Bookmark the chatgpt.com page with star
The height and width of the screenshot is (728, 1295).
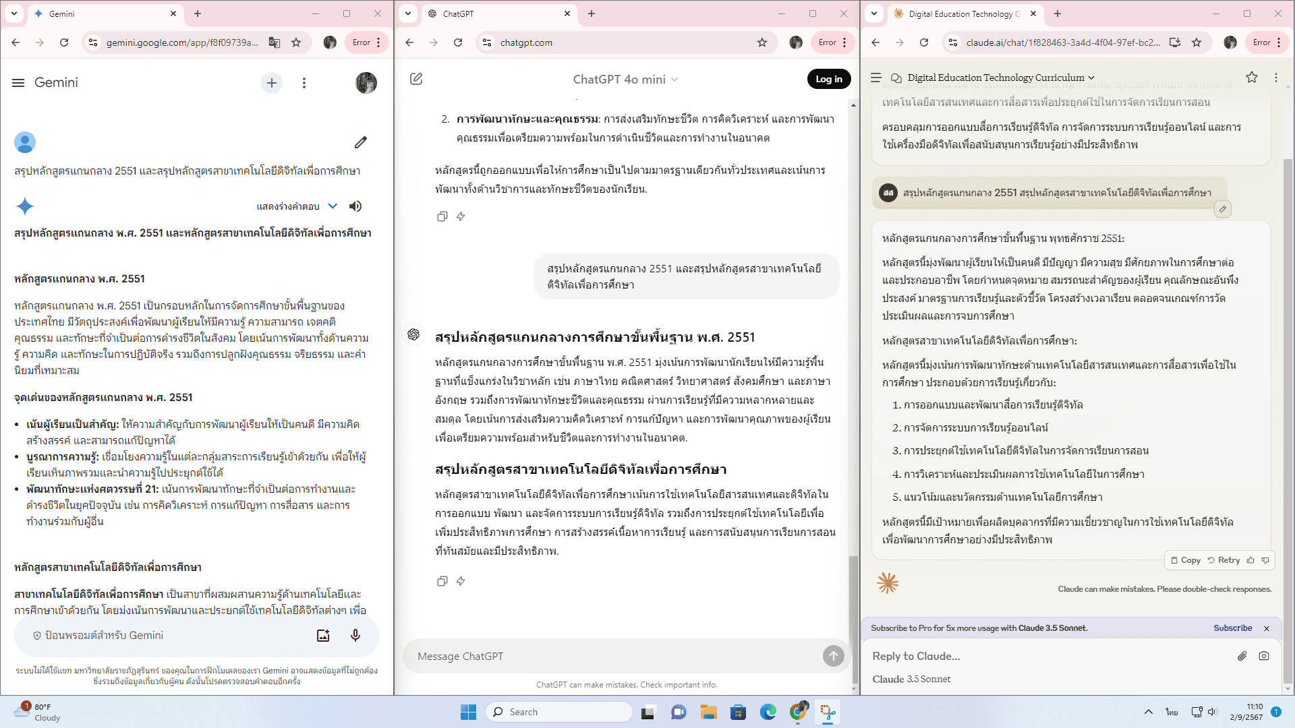click(x=762, y=42)
